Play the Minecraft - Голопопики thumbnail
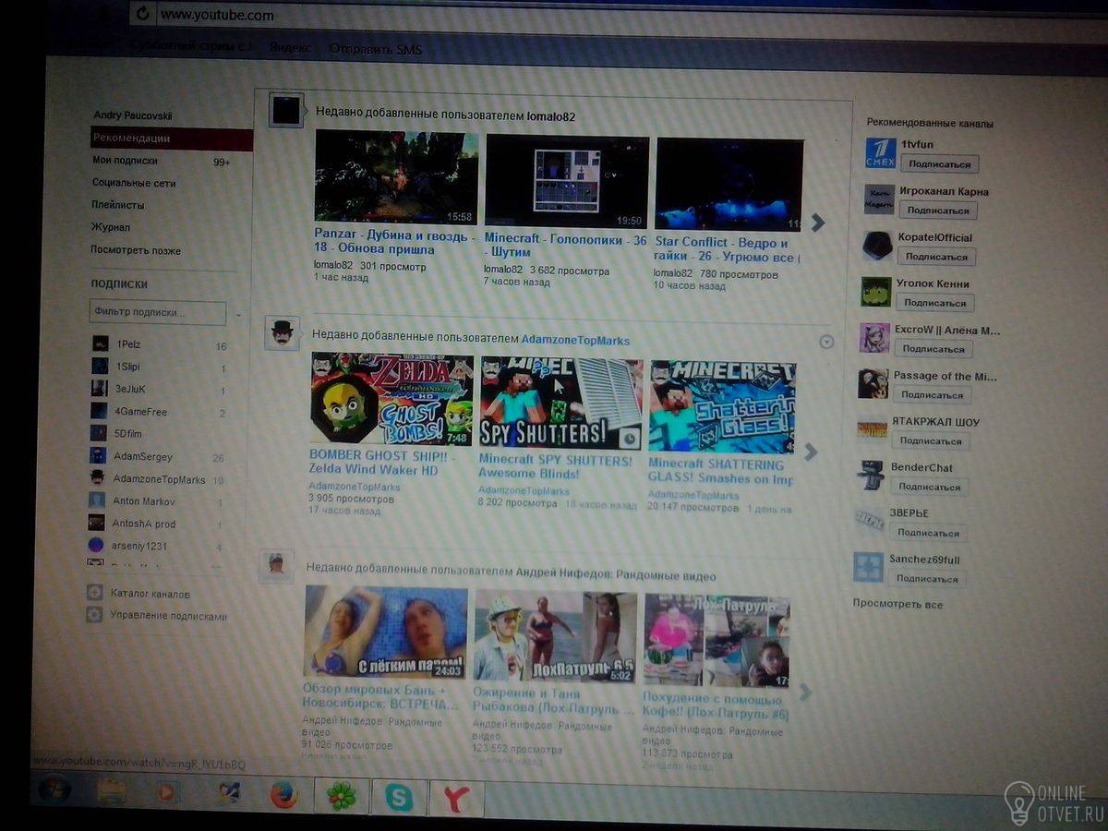The width and height of the screenshot is (1108, 831). pos(567,182)
